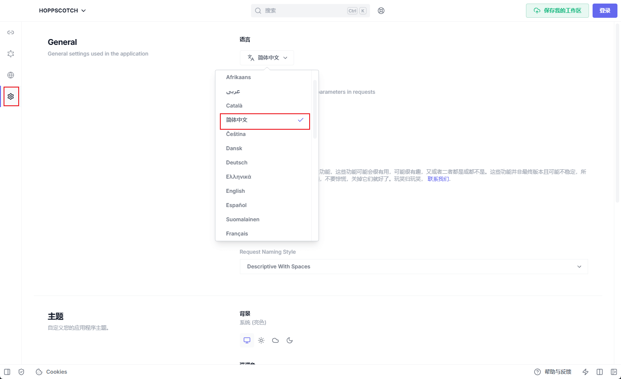Select the dark theme cloud icon

pyautogui.click(x=275, y=340)
